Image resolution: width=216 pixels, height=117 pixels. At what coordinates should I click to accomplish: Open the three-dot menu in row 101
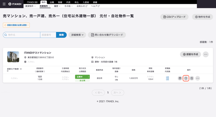click(198, 78)
